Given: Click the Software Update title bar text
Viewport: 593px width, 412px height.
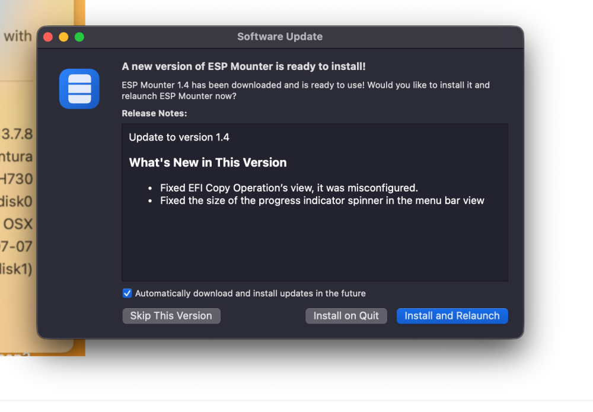Looking at the screenshot, I should pyautogui.click(x=280, y=37).
